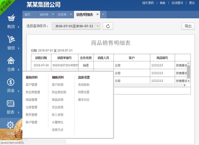The height and width of the screenshot is (145, 199).
Task: Click the table's horizontal scrollbar right arrow
Action: 185,85
